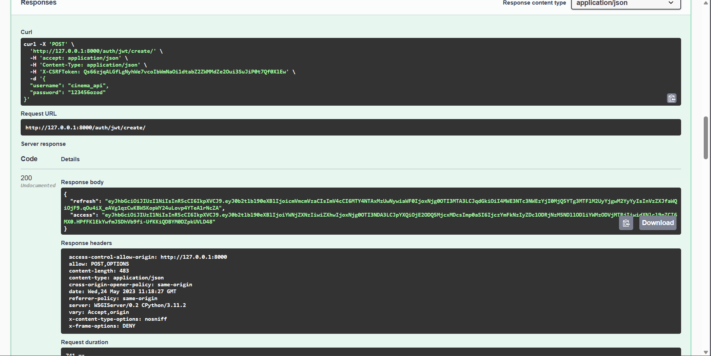Click the Download button for response body
The width and height of the screenshot is (711, 356).
pos(657,223)
